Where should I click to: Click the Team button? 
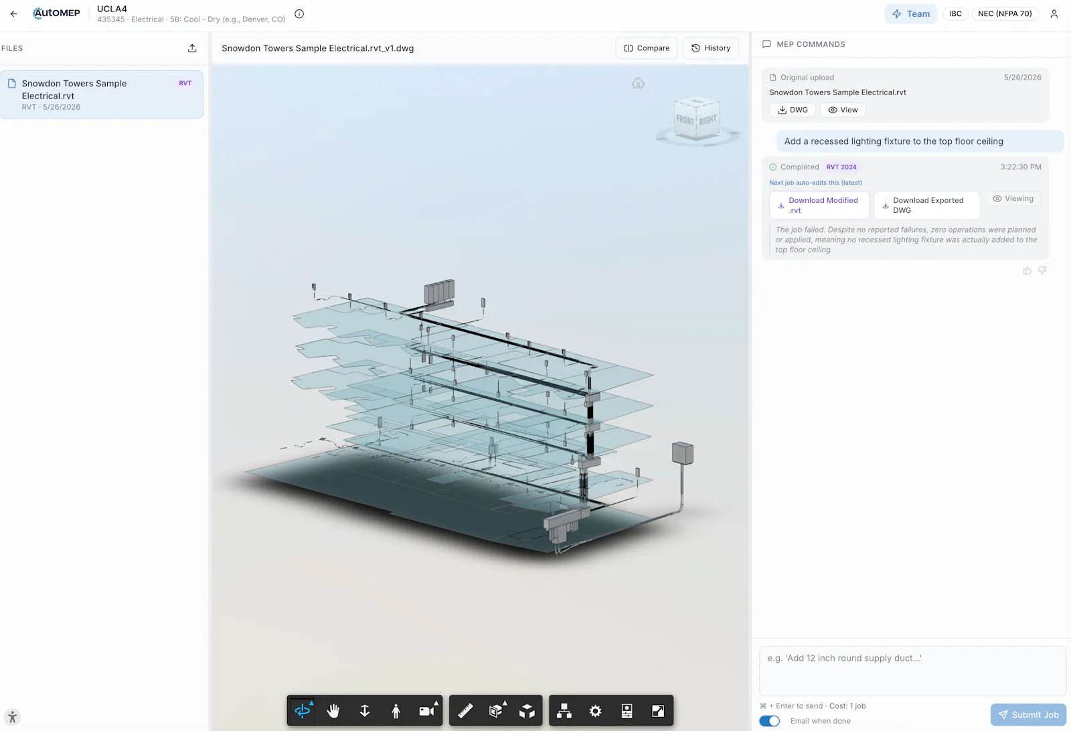pyautogui.click(x=911, y=13)
